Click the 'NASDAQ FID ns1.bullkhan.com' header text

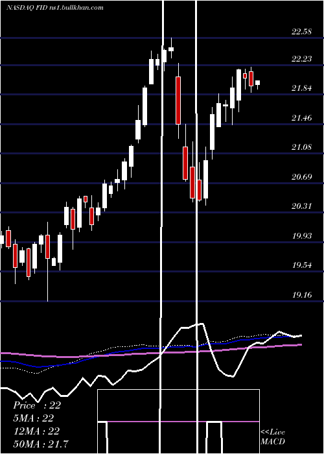click(54, 8)
